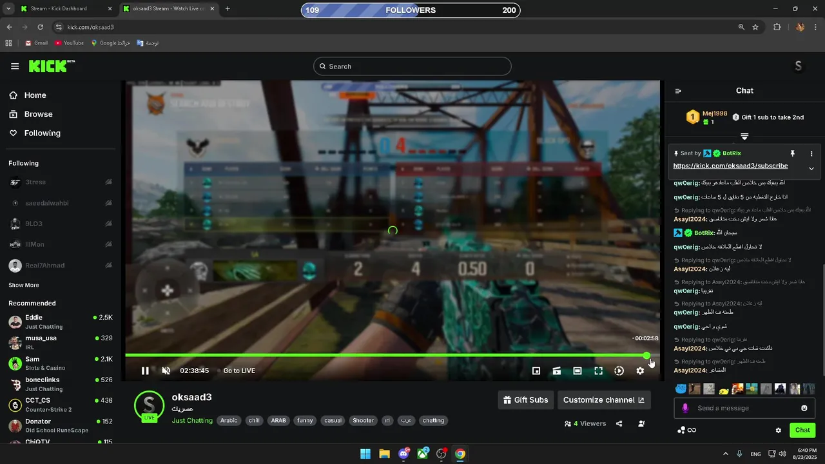Share the stream via share icon
The width and height of the screenshot is (825, 464).
click(x=619, y=423)
